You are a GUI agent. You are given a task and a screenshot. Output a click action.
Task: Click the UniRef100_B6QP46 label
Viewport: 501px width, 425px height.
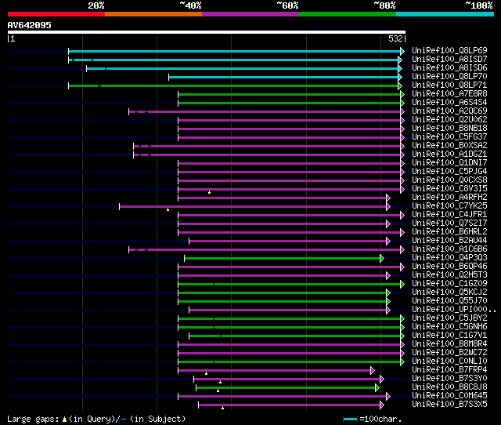tap(449, 267)
